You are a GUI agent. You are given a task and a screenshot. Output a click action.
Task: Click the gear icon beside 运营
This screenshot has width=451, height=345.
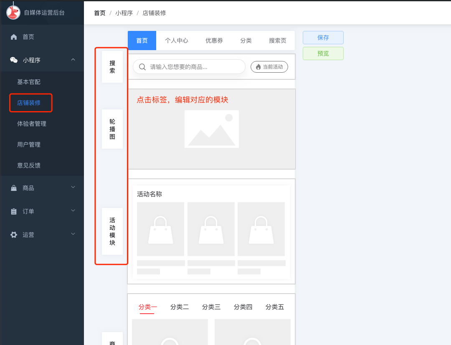point(14,235)
